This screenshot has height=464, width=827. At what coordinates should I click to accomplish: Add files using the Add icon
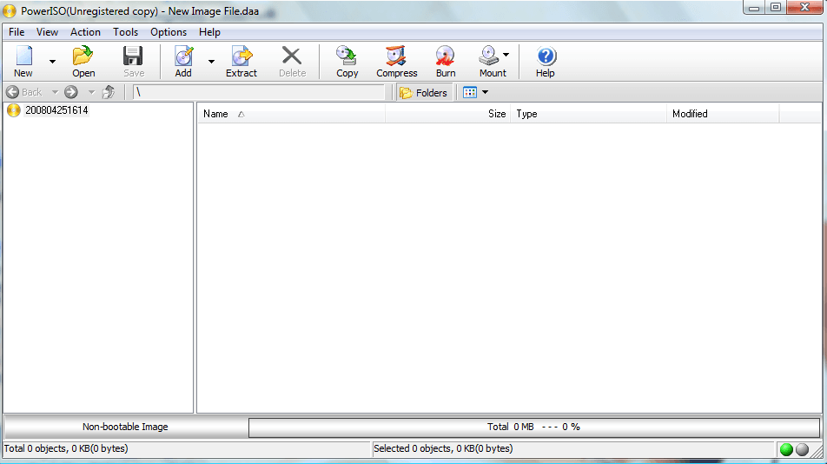pyautogui.click(x=183, y=56)
